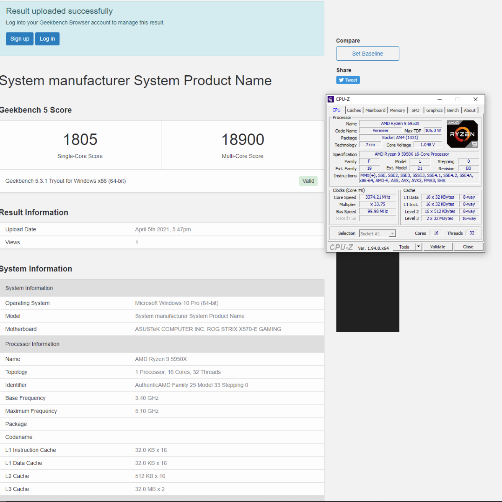Click the Close button at CPU-Z bottom
The height and width of the screenshot is (502, 502).
(x=468, y=247)
